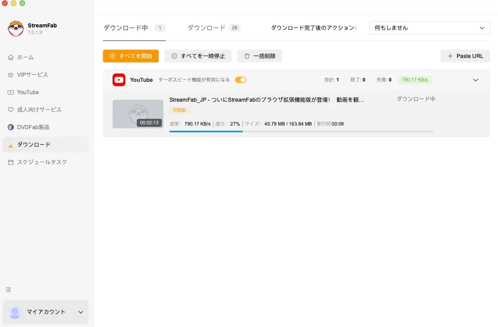Click the ダウンロード中 status text on video row
The width and height of the screenshot is (498, 327).
click(416, 99)
